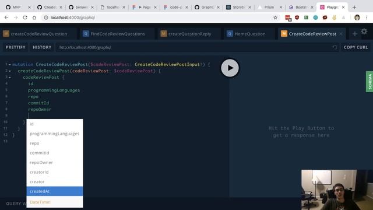
Task: Choose 'id' from the autocomplete list
Action: pyautogui.click(x=55, y=124)
